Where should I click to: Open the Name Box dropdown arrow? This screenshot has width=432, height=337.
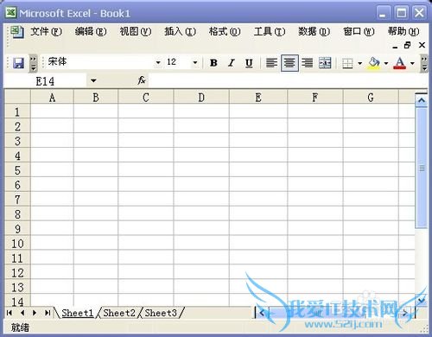click(93, 81)
